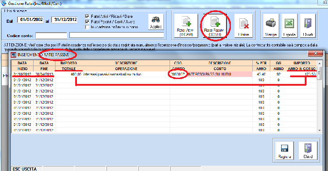Click the Registra floppy disk button
328x171 pixels.
click(285, 150)
